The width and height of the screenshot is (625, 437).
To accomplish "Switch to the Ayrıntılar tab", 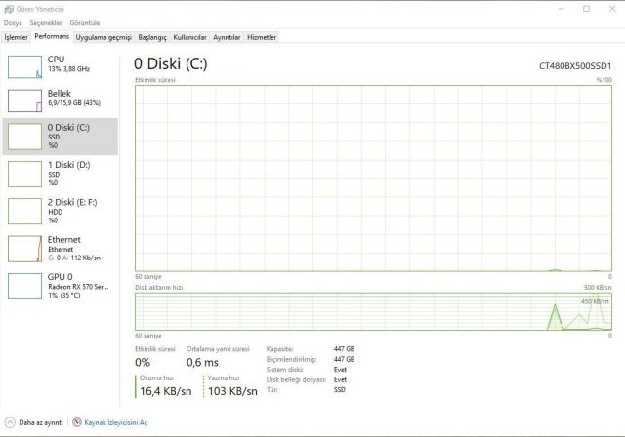I will click(227, 37).
